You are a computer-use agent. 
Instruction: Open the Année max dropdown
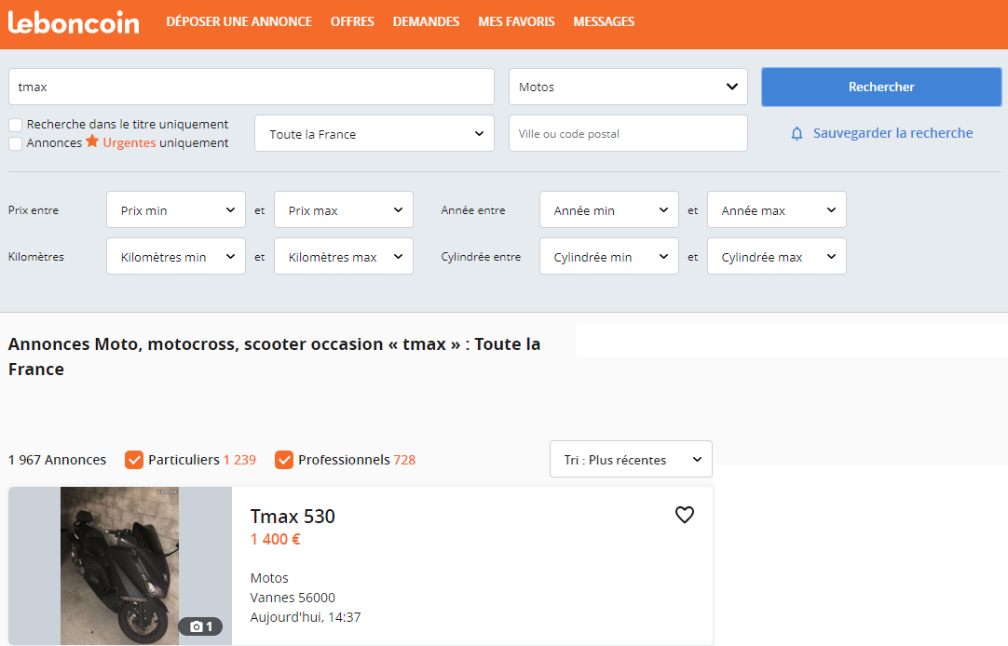[x=777, y=210]
